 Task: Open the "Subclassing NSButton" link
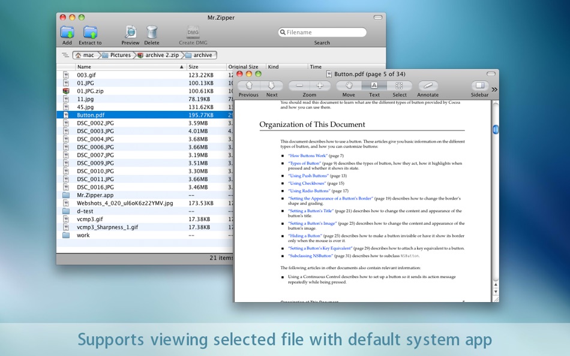point(310,256)
